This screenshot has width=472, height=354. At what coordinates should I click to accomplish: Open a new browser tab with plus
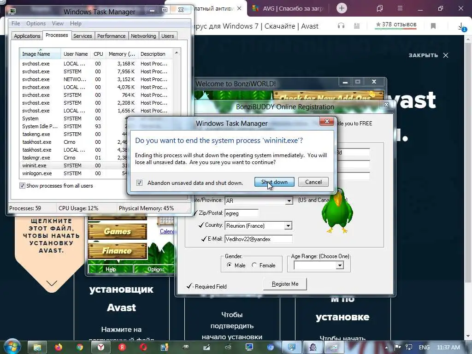[342, 8]
